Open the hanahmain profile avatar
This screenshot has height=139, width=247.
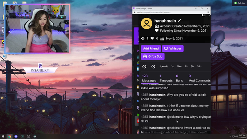point(147,23)
